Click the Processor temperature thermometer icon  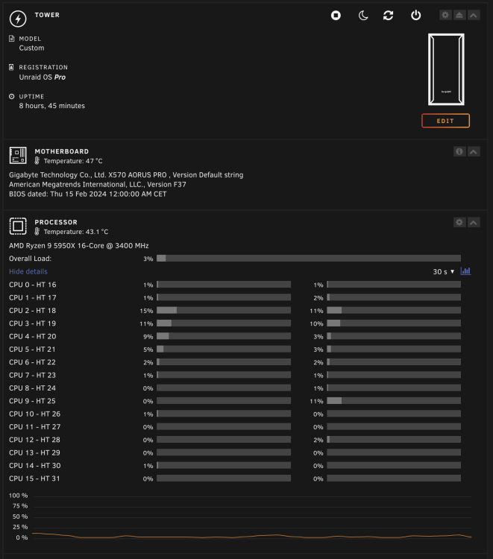(37, 232)
